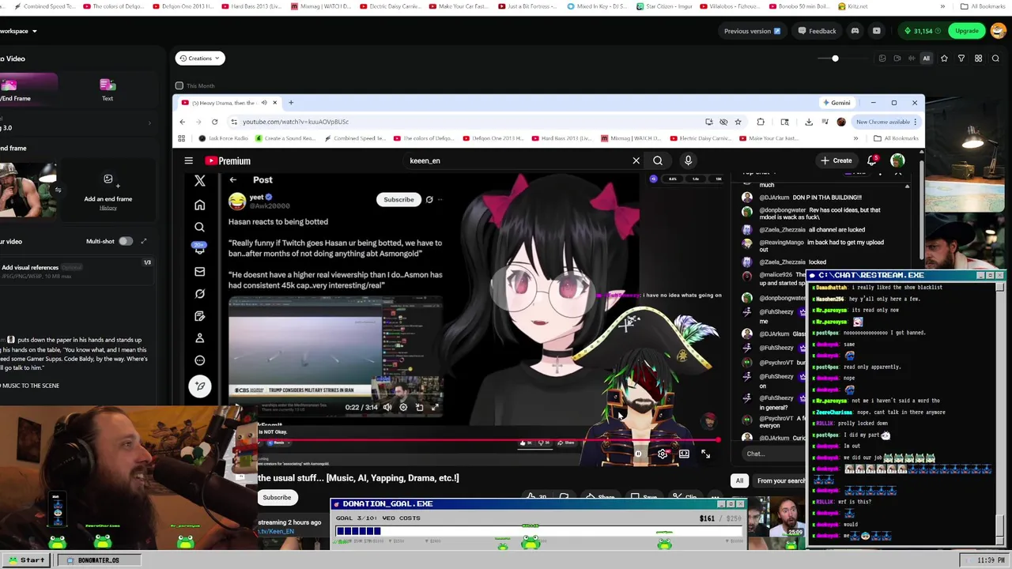Open the workspace dropdown
The image size is (1012, 569).
pyautogui.click(x=18, y=31)
